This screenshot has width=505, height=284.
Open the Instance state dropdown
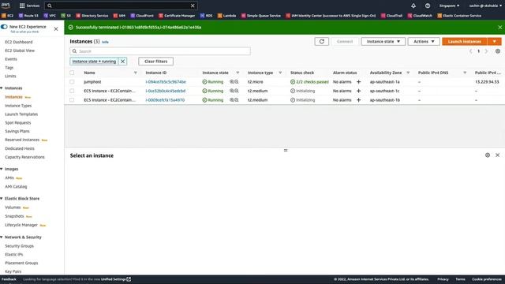coord(383,42)
